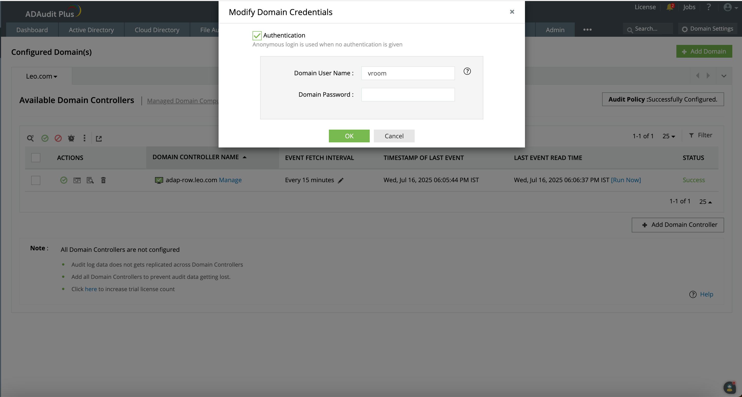Click the search domain controllers icon in toolbar

30,139
